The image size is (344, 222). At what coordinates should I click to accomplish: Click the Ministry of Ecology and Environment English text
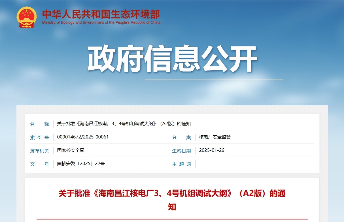pos(101,23)
